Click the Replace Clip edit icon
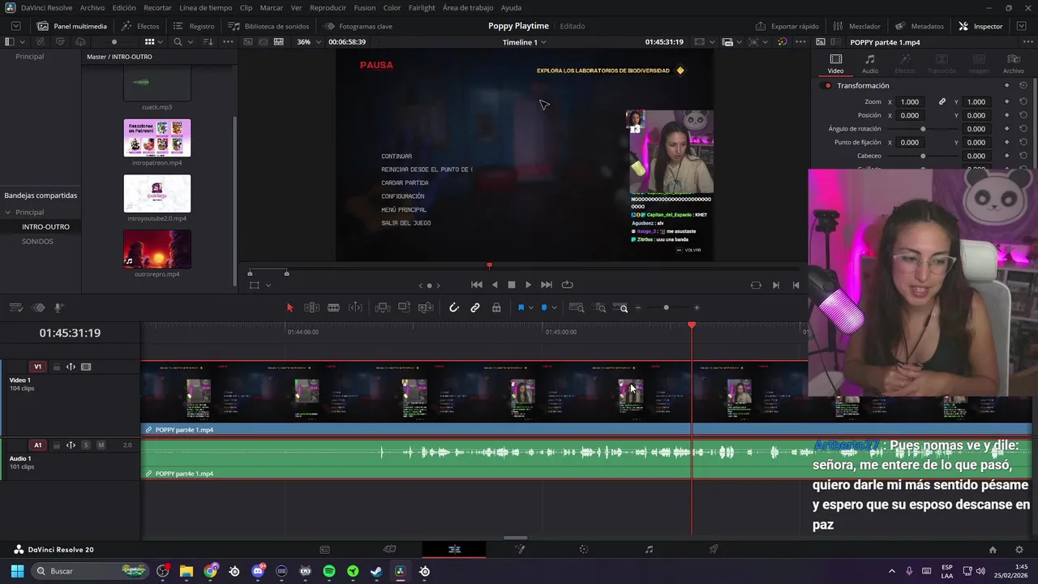 coord(426,307)
